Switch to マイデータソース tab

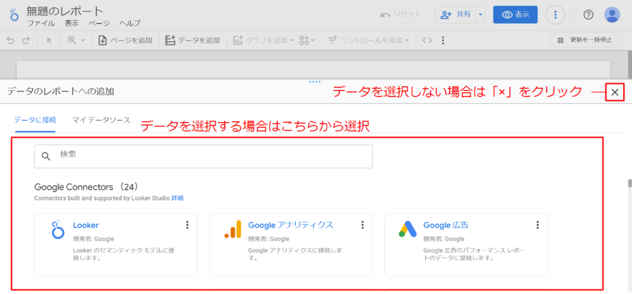(101, 120)
